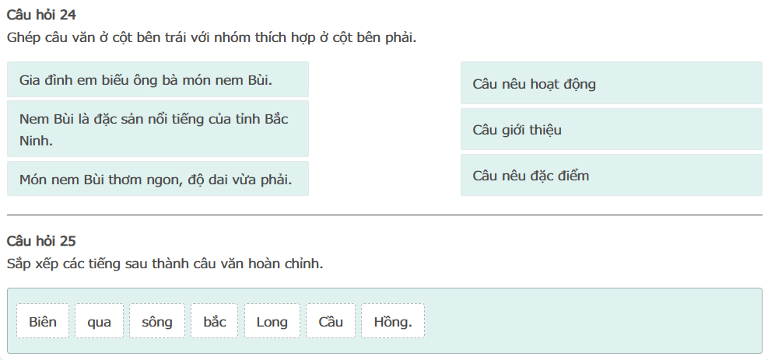Pick the "Câu giới thiệu" category box
This screenshot has width=768, height=360.
coord(611,129)
